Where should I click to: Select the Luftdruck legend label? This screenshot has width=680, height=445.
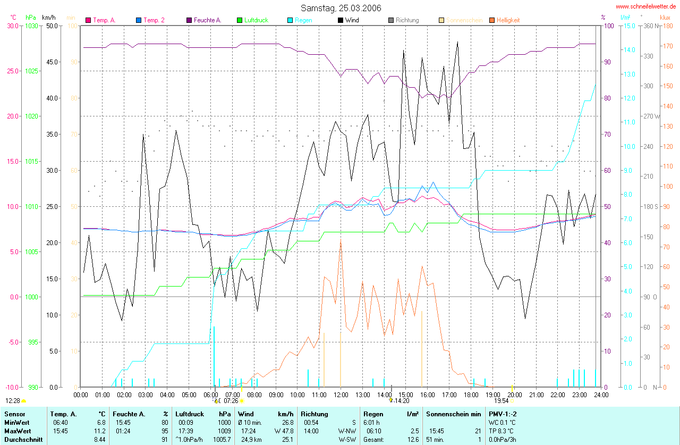256,20
